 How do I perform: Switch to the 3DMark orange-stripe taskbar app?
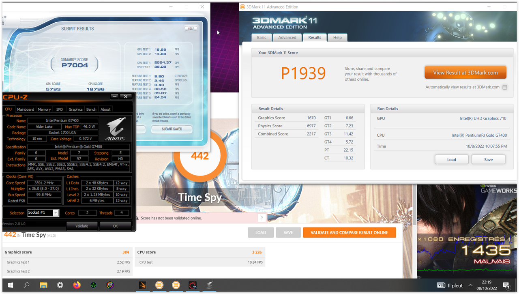[143, 285]
